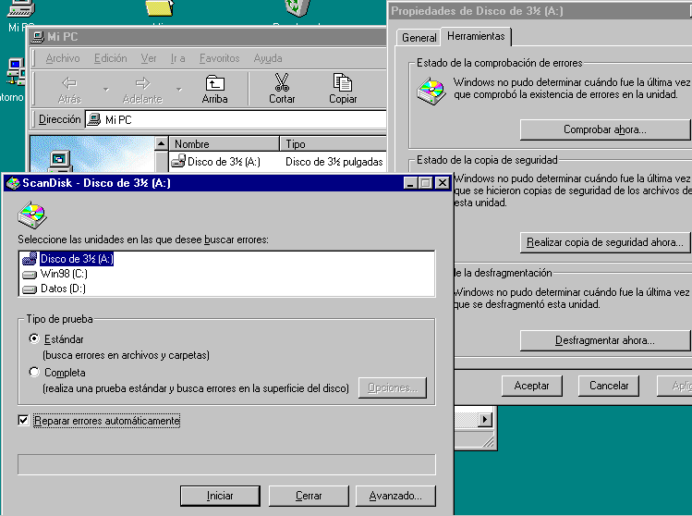692x516 pixels.
Task: Click Aceptar in the Propiedades dialog
Action: 532,386
